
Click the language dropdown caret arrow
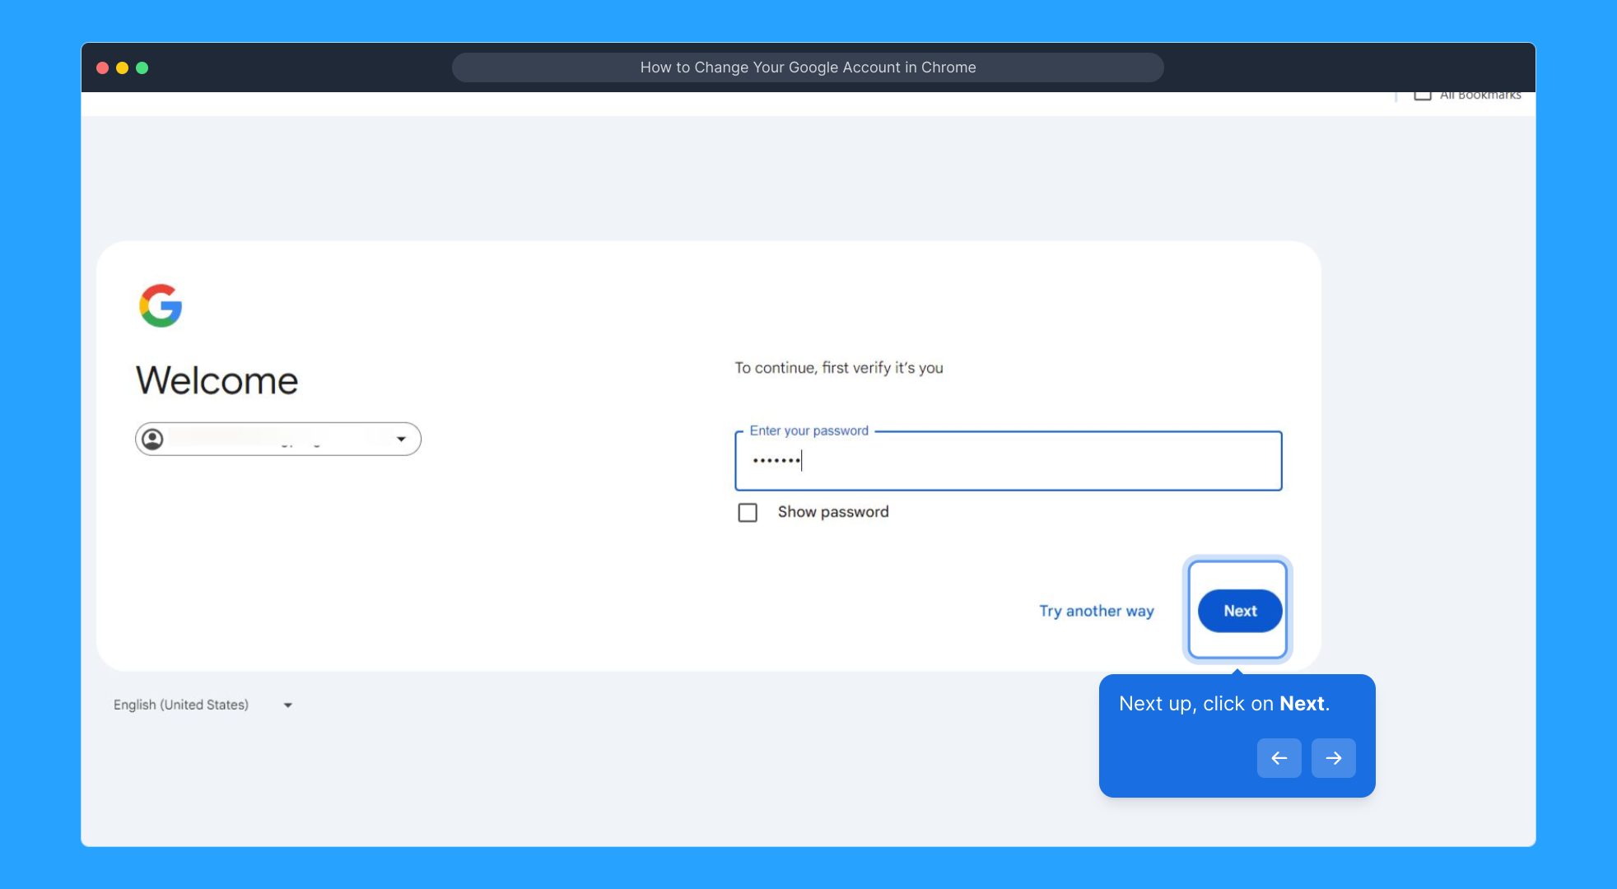click(288, 705)
